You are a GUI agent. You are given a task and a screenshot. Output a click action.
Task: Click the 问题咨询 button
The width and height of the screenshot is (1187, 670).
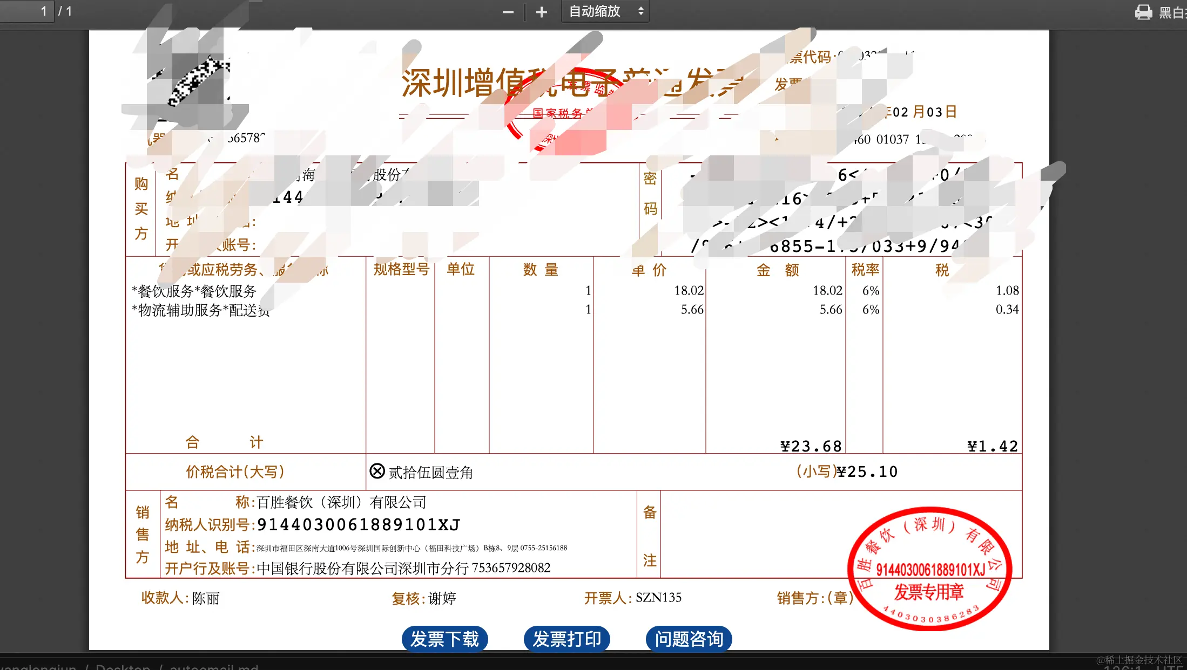(689, 639)
